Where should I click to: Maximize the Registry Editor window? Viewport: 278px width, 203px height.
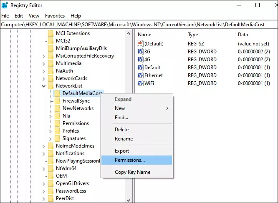pyautogui.click(x=258, y=5)
